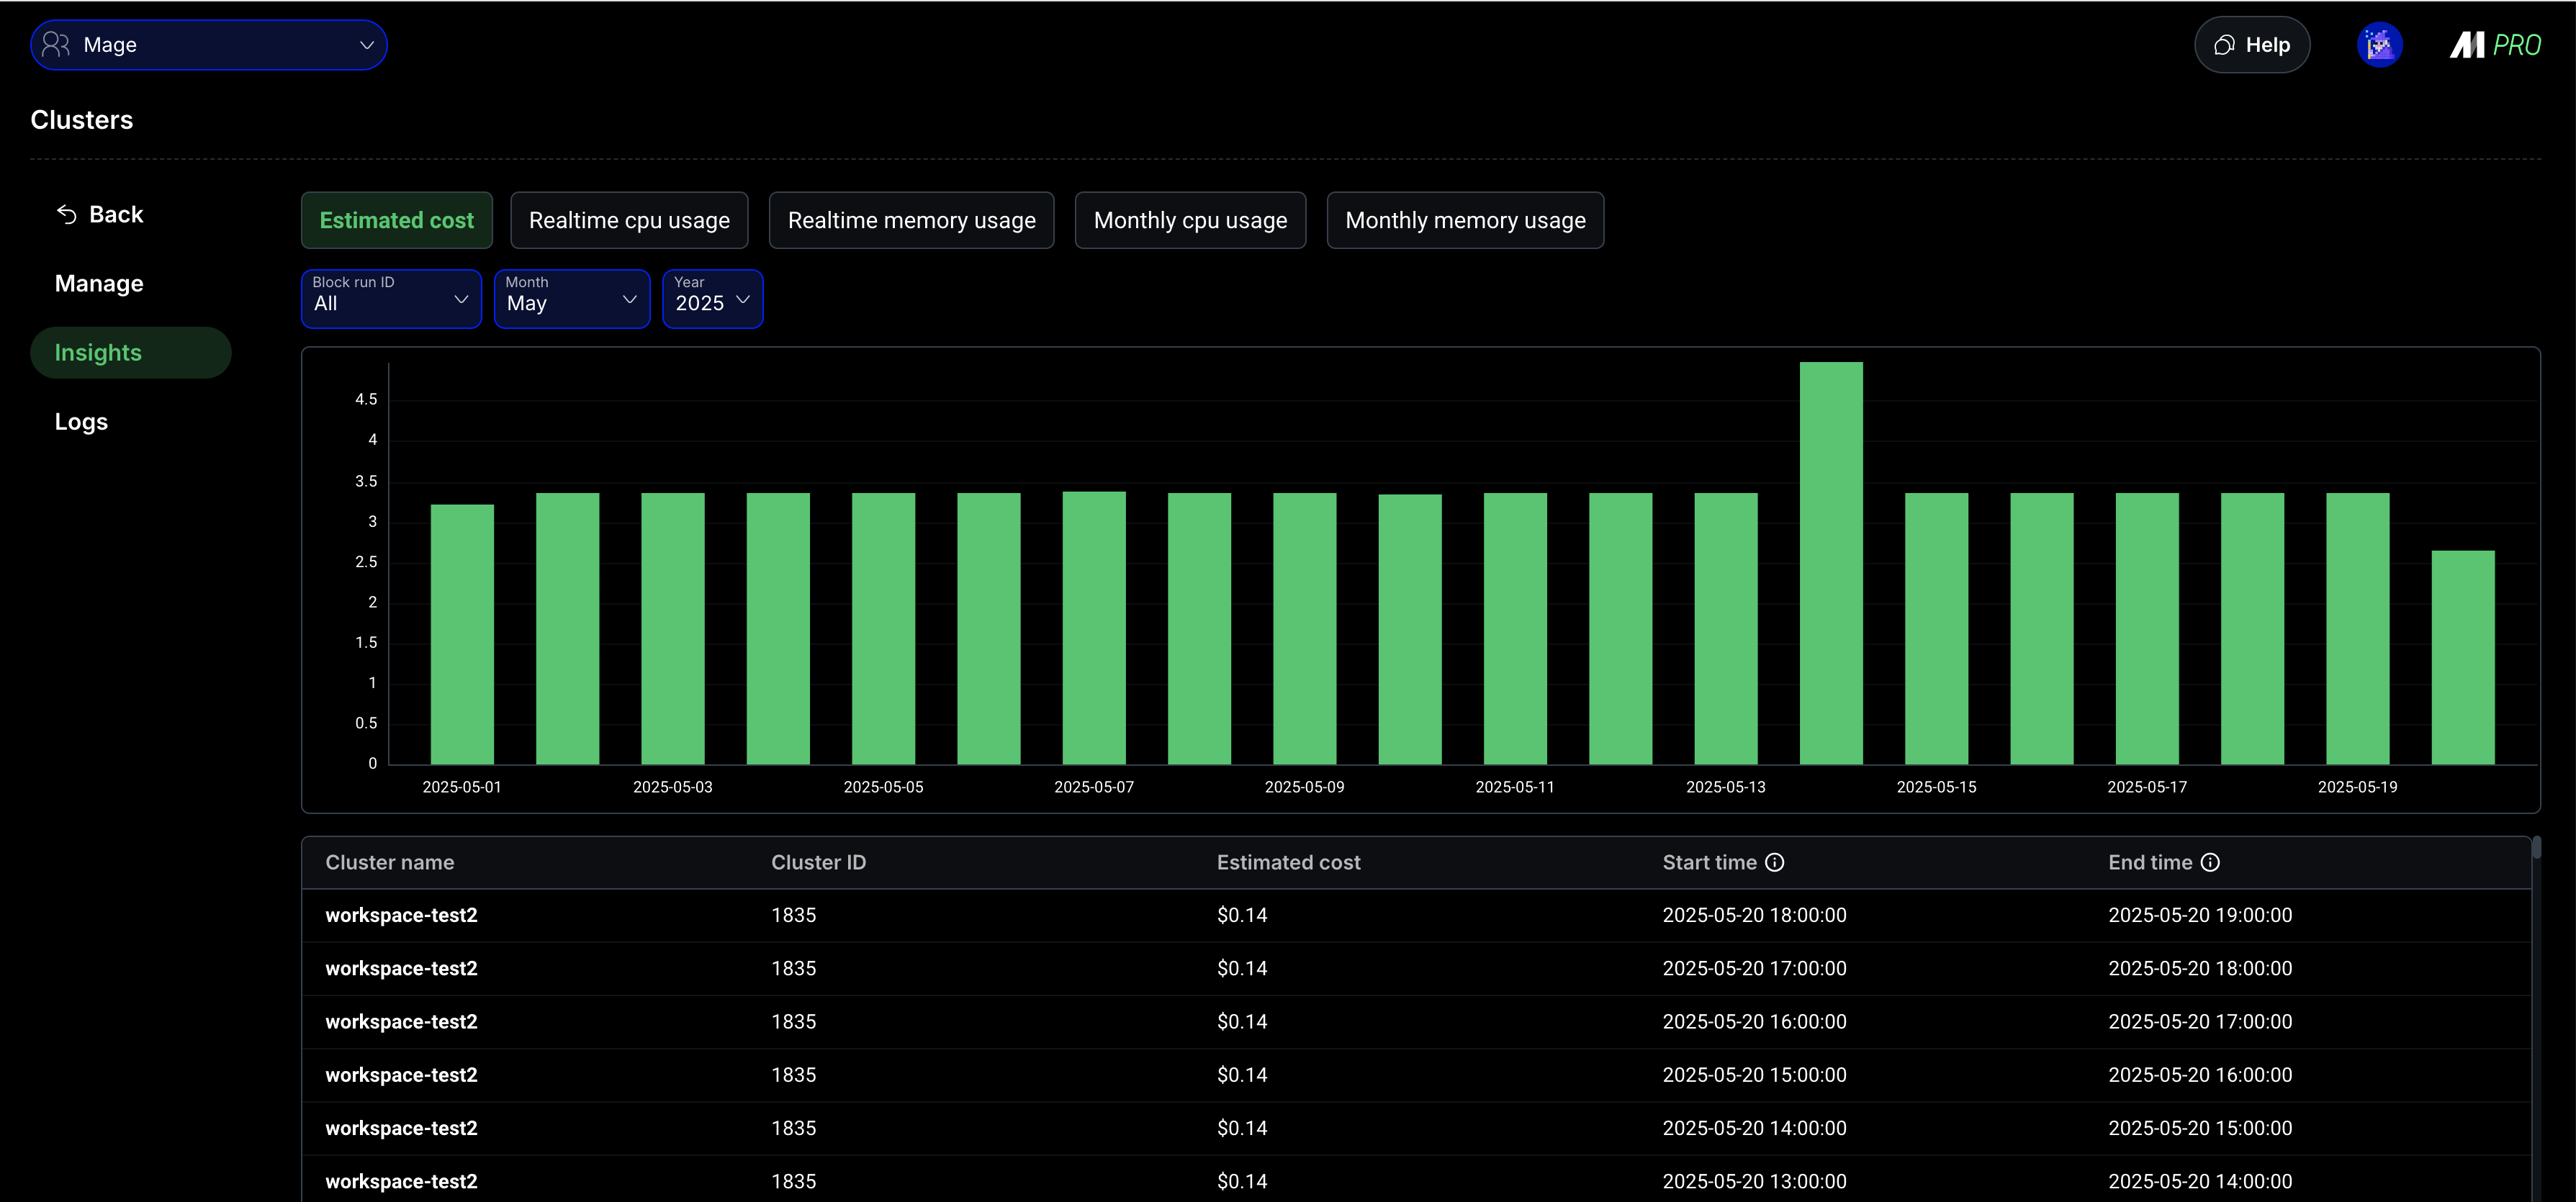Switch to Realtime cpu usage tab
Image resolution: width=2576 pixels, height=1202 pixels.
pyautogui.click(x=629, y=220)
